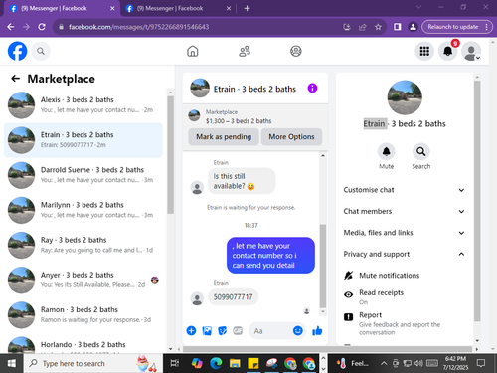The width and height of the screenshot is (497, 373).
Task: Go to the Home feed icon
Action: pyautogui.click(x=193, y=51)
